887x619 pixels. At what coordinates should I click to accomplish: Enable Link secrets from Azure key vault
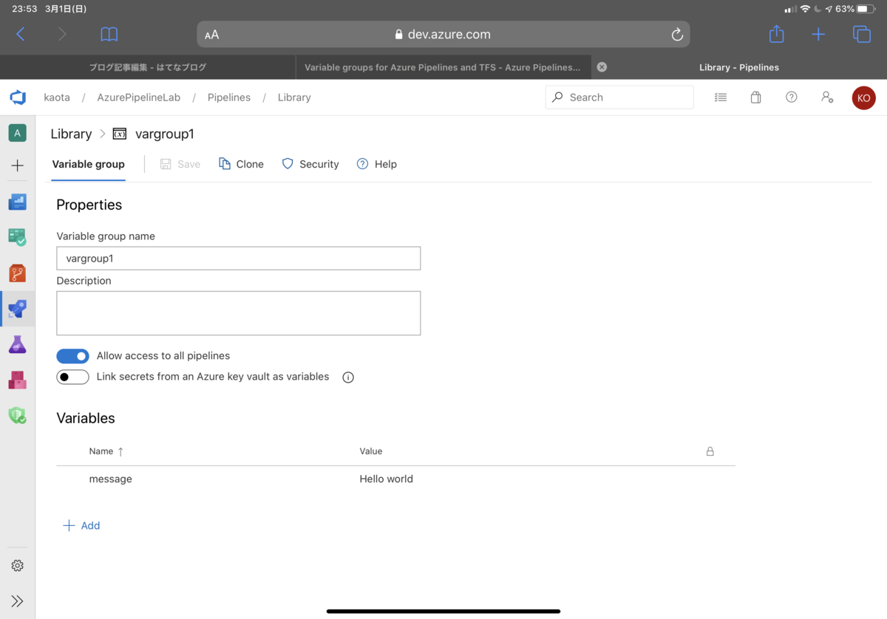pos(72,377)
